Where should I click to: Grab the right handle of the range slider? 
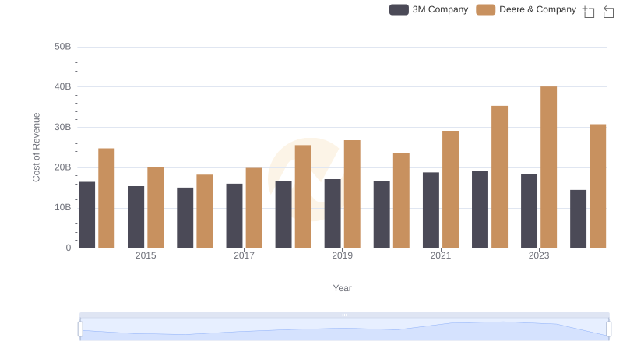(609, 329)
